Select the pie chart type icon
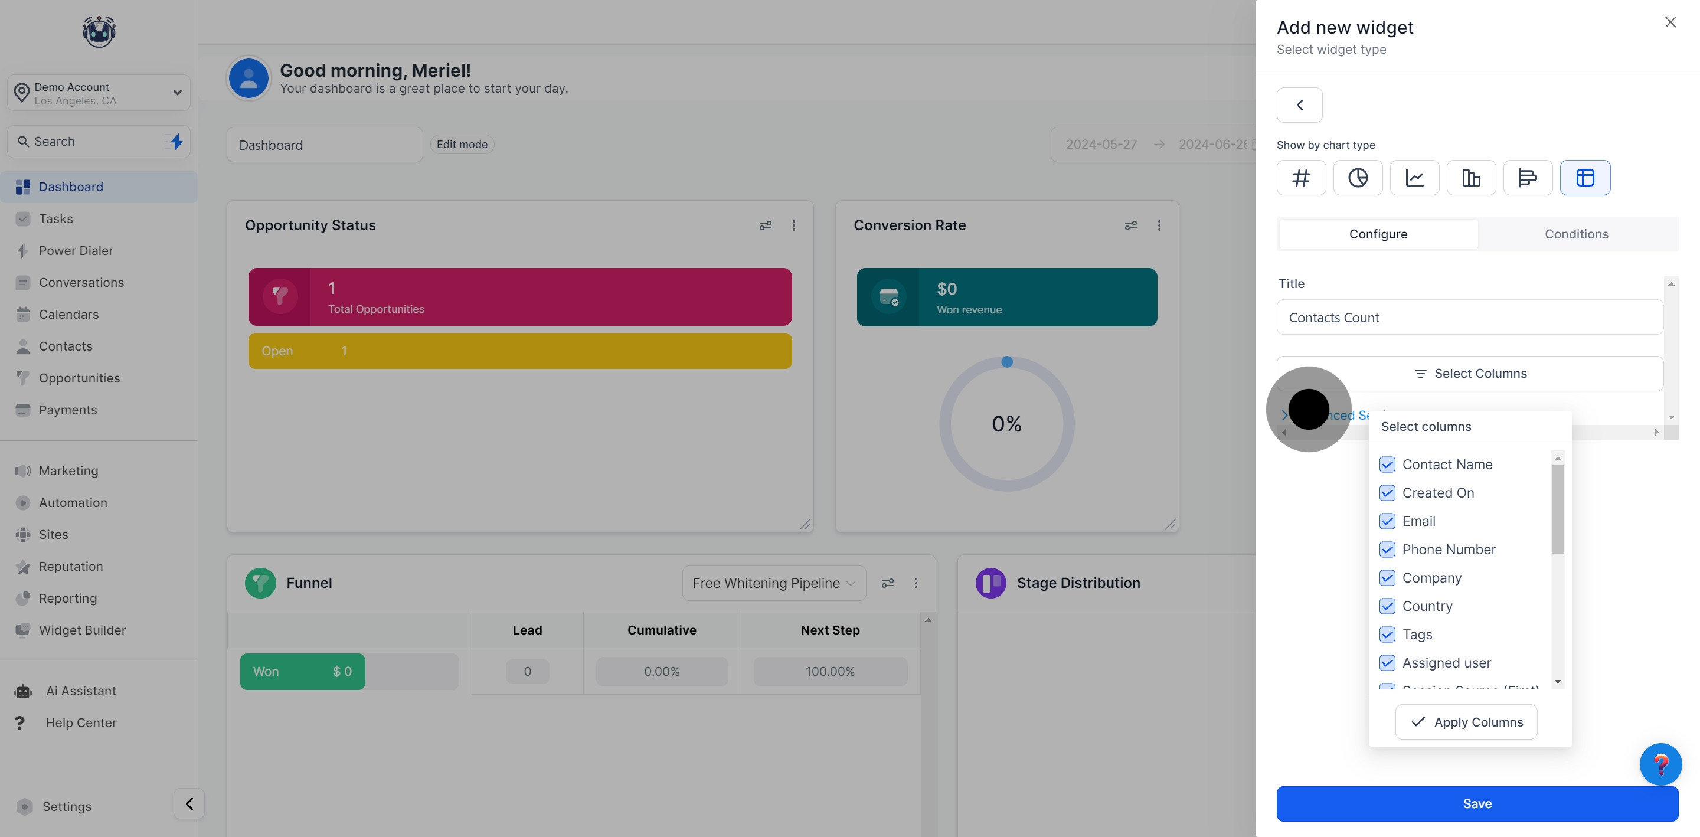Image resolution: width=1700 pixels, height=837 pixels. point(1358,178)
